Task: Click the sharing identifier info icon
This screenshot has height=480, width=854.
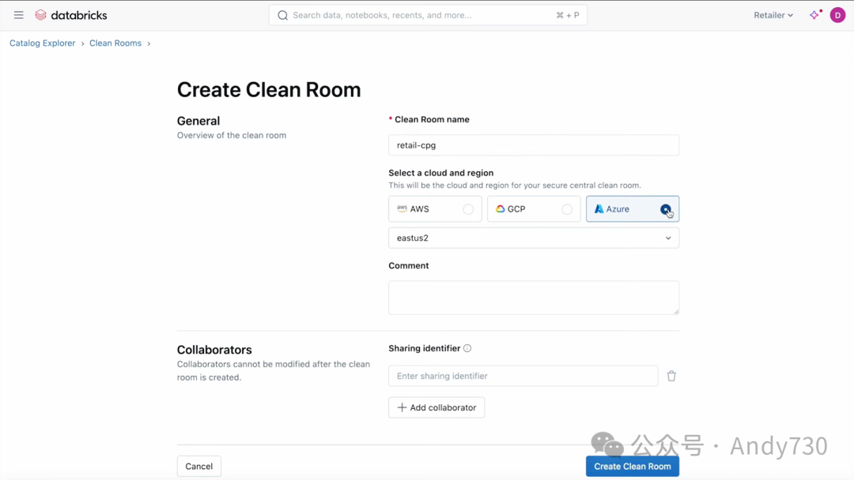Action: click(x=467, y=348)
